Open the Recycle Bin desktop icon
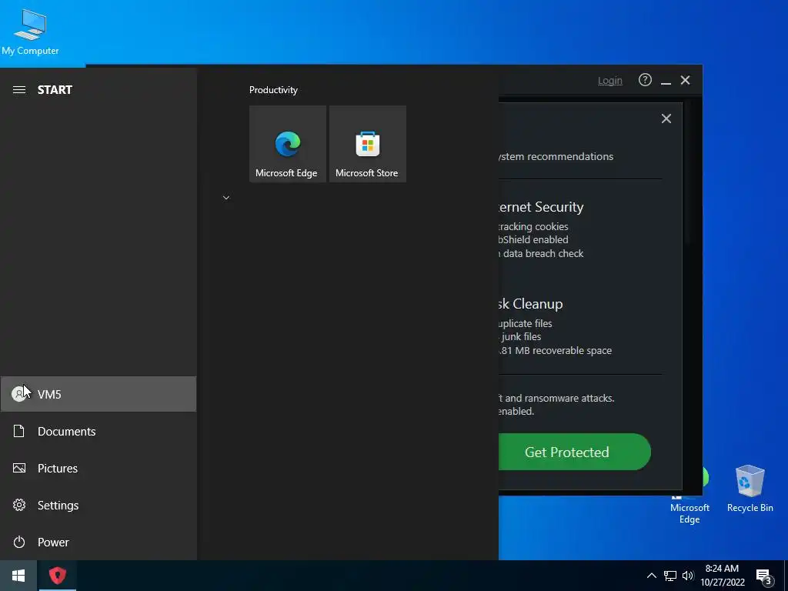The width and height of the screenshot is (788, 591). [x=750, y=489]
